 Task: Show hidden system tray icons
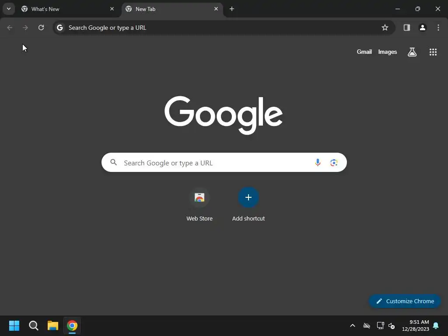(x=353, y=325)
